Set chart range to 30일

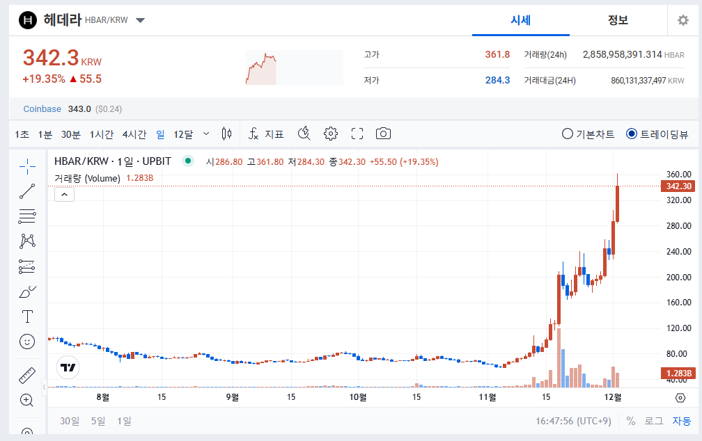[x=70, y=421]
